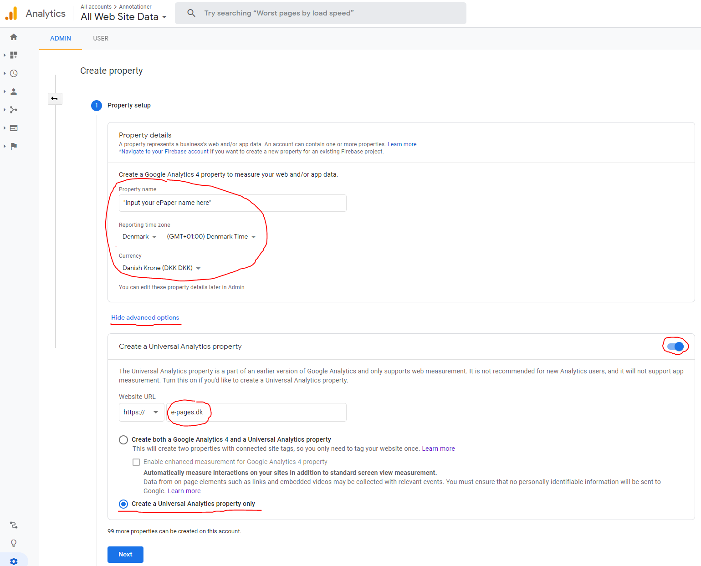Click the Website URL input field
The width and height of the screenshot is (701, 566).
pos(256,412)
